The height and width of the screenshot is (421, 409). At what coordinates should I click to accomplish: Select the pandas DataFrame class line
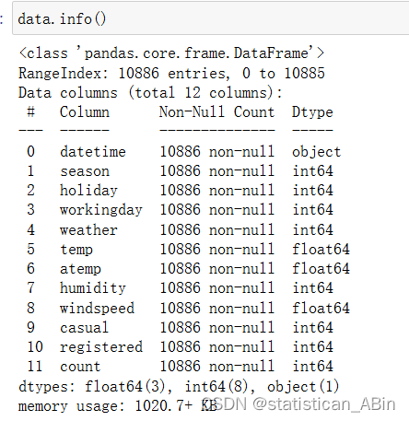point(171,53)
